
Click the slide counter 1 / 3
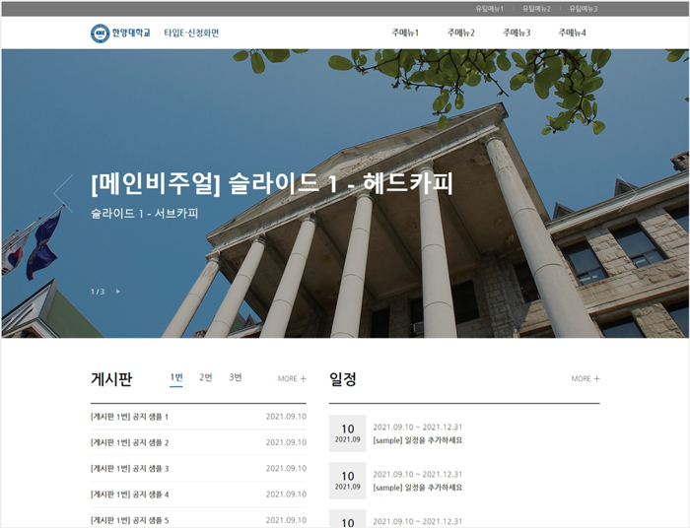point(98,292)
